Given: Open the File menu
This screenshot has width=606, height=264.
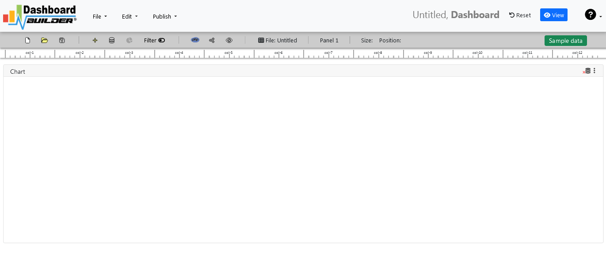Looking at the screenshot, I should 99,16.
